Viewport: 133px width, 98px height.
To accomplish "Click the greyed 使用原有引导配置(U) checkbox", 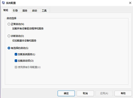I will [x=16, y=67].
